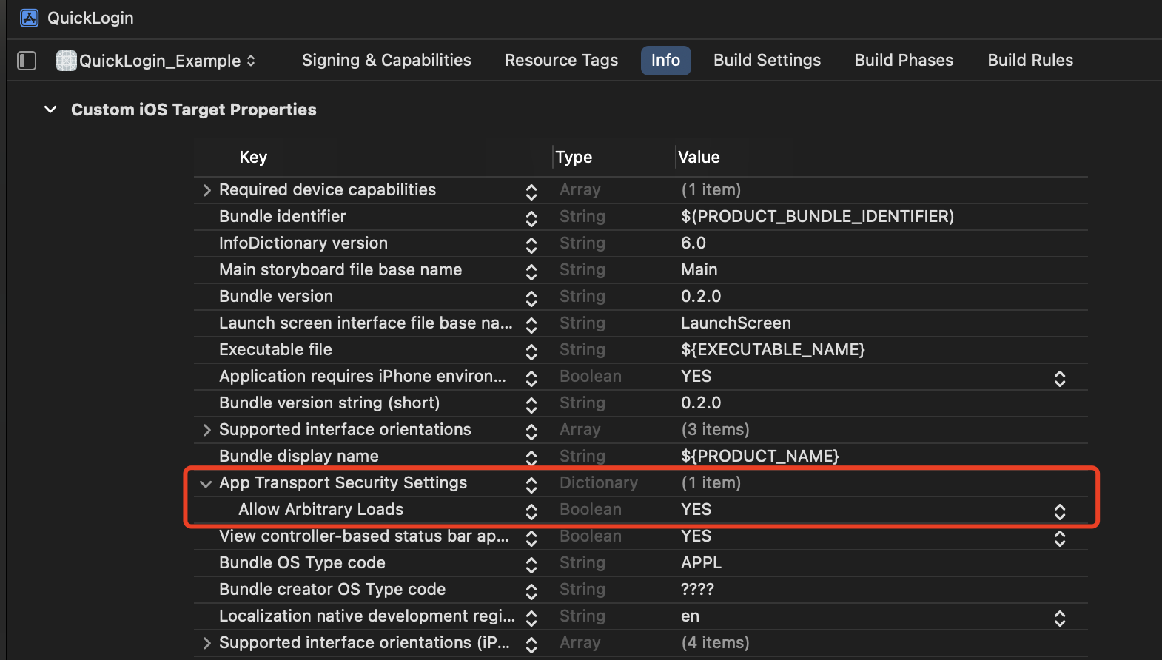
Task: Go to Build Settings tab
Action: [767, 60]
